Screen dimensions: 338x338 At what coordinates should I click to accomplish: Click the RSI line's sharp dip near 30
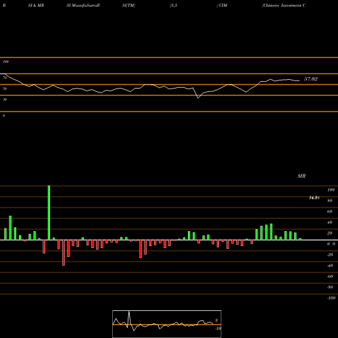(x=198, y=98)
